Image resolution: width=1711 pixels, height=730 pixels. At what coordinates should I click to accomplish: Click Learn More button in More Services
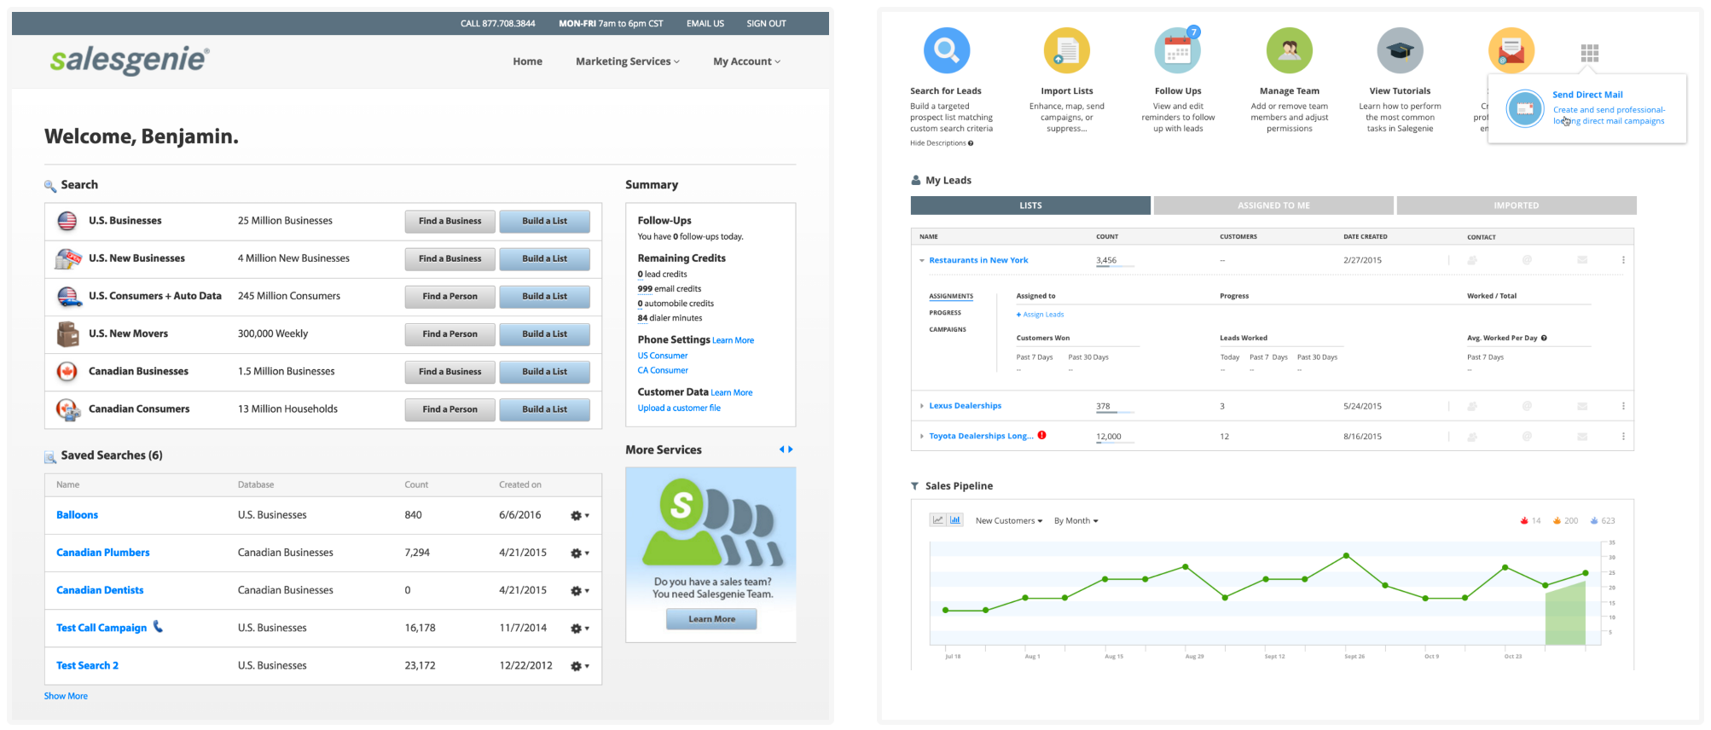(711, 619)
